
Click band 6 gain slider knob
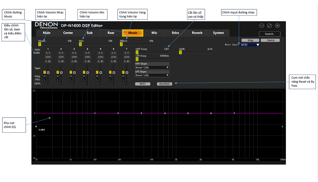coord(114,72)
